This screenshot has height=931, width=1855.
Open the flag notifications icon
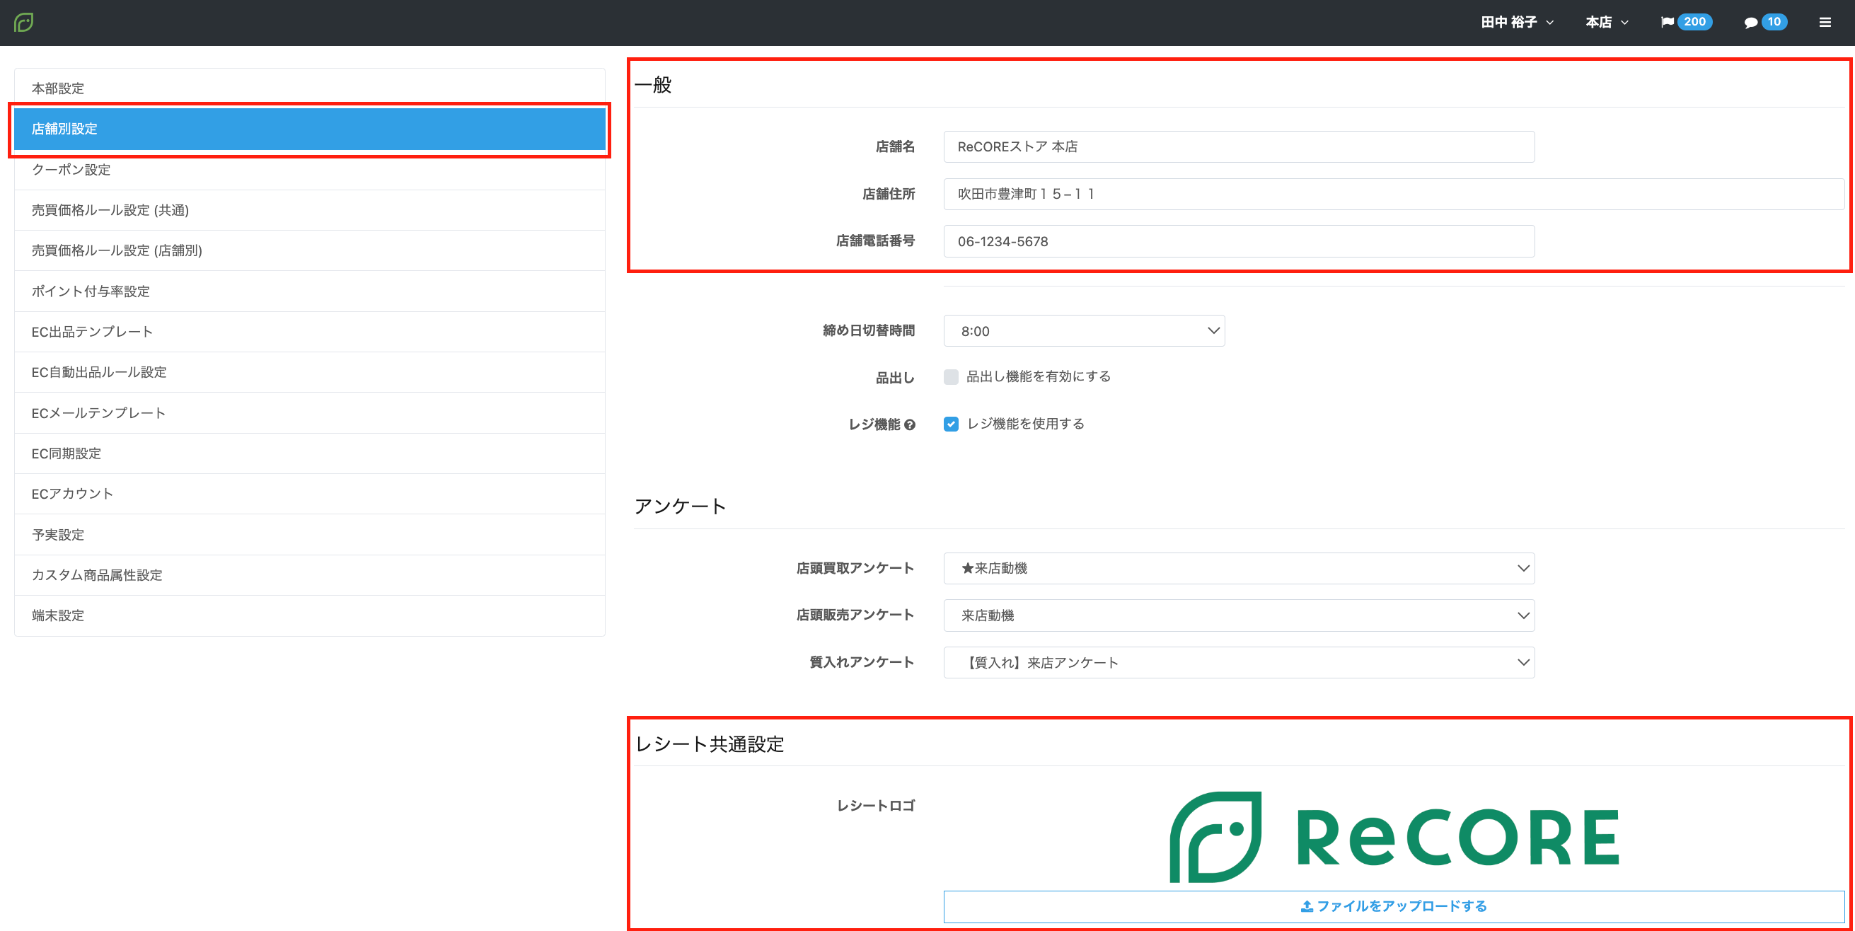(1666, 23)
